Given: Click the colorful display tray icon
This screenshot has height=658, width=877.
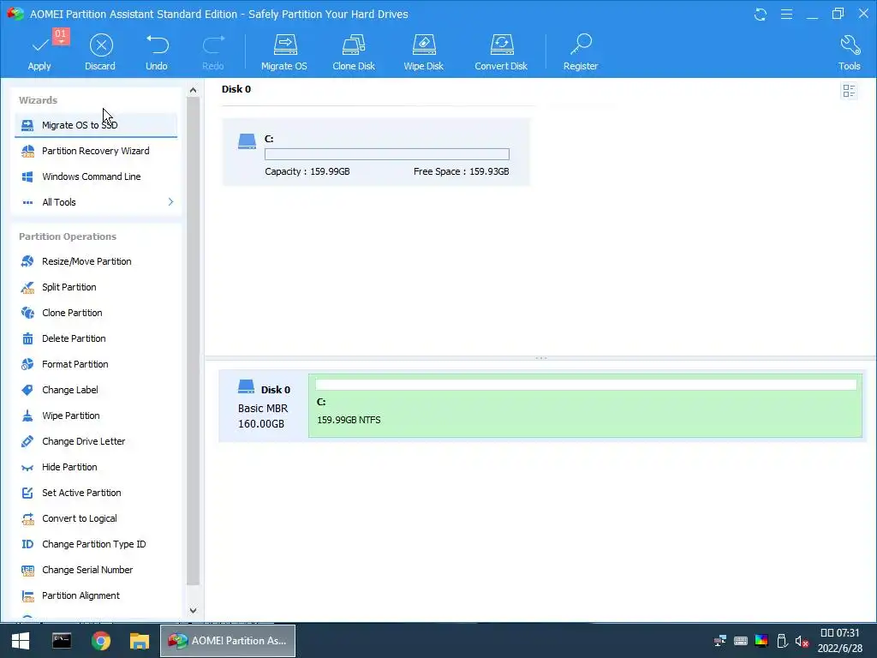Looking at the screenshot, I should click(761, 641).
